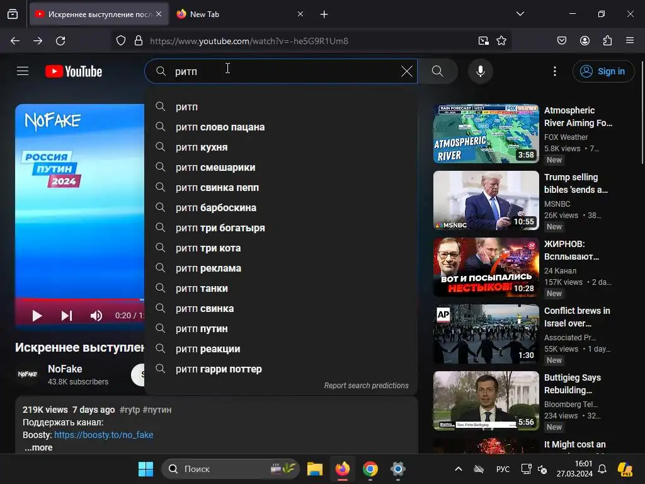645x484 pixels.
Task: Open the tracking protection shield
Action: click(x=120, y=41)
